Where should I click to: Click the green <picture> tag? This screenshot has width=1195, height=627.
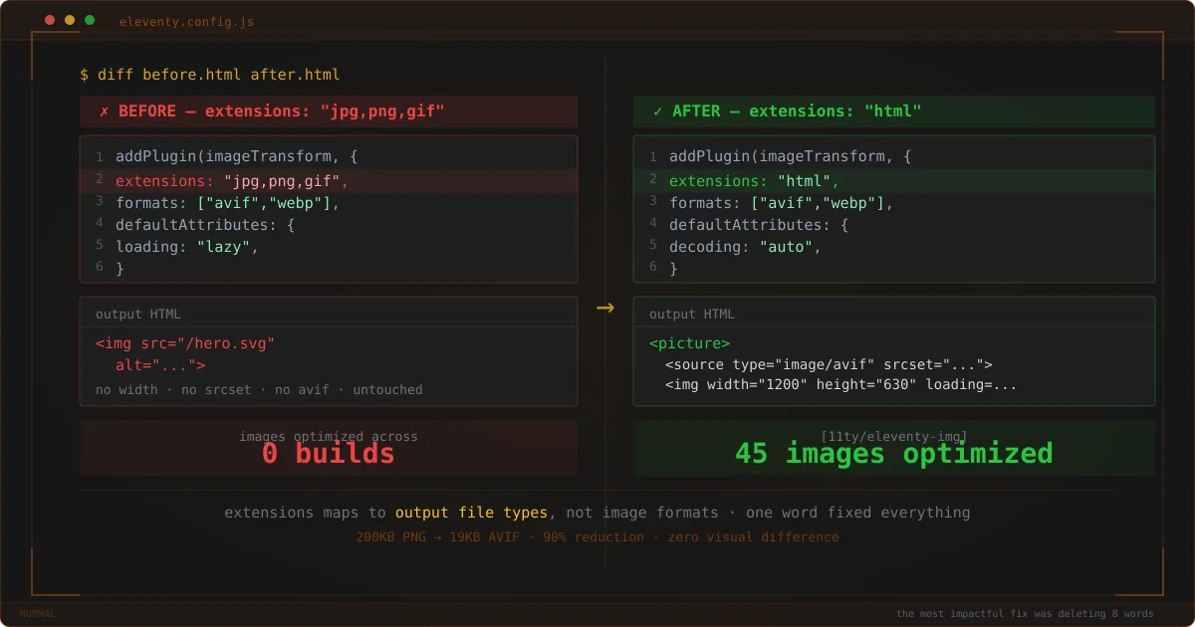[x=689, y=343]
